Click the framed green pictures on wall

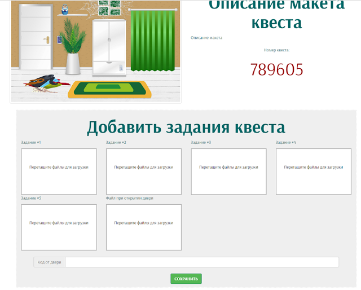pyautogui.click(x=109, y=7)
